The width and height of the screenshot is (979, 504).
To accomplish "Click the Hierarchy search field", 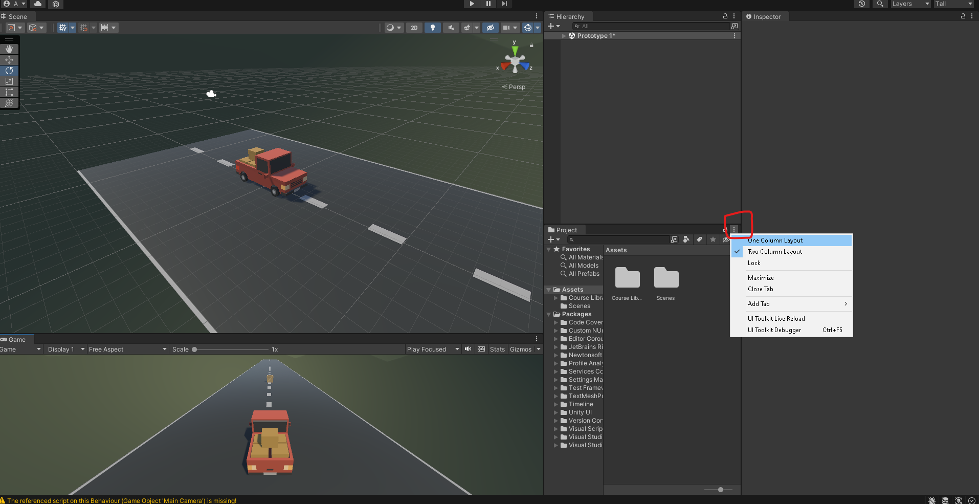I will coord(651,26).
